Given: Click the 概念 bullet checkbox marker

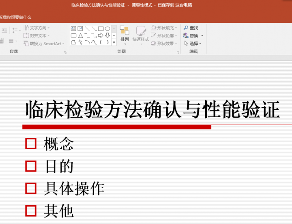Looking at the screenshot, I should click(x=31, y=144).
